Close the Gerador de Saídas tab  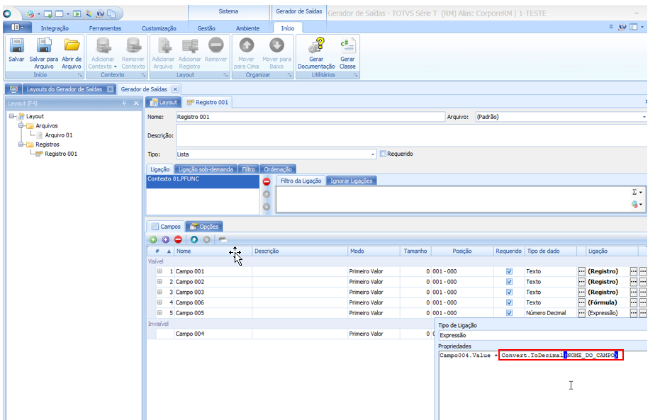pos(175,89)
